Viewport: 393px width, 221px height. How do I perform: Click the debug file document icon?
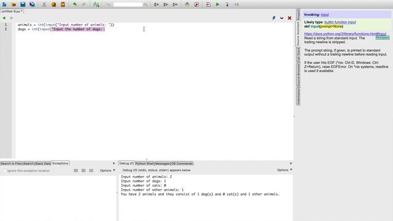[208, 4]
